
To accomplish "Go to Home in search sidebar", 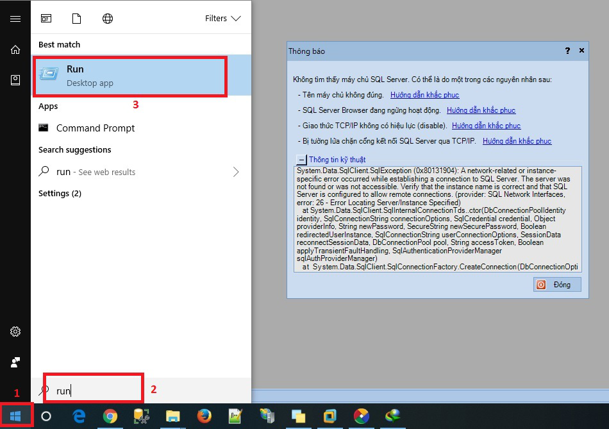I will click(x=15, y=50).
